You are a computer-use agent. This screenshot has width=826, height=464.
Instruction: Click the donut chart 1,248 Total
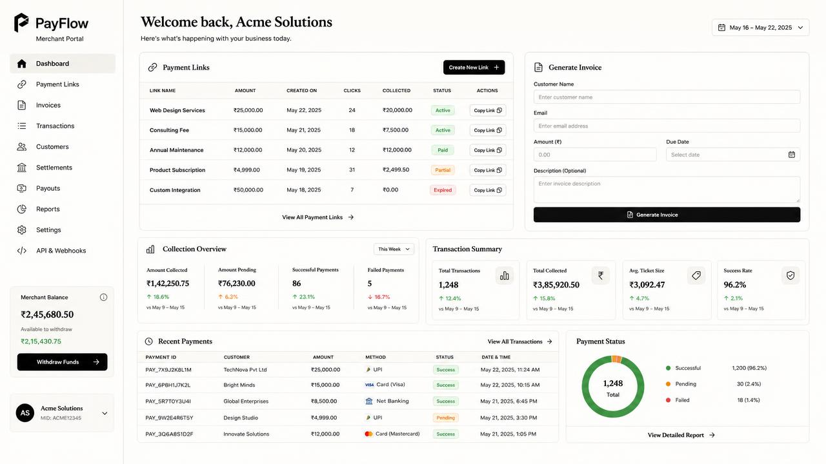(x=613, y=387)
